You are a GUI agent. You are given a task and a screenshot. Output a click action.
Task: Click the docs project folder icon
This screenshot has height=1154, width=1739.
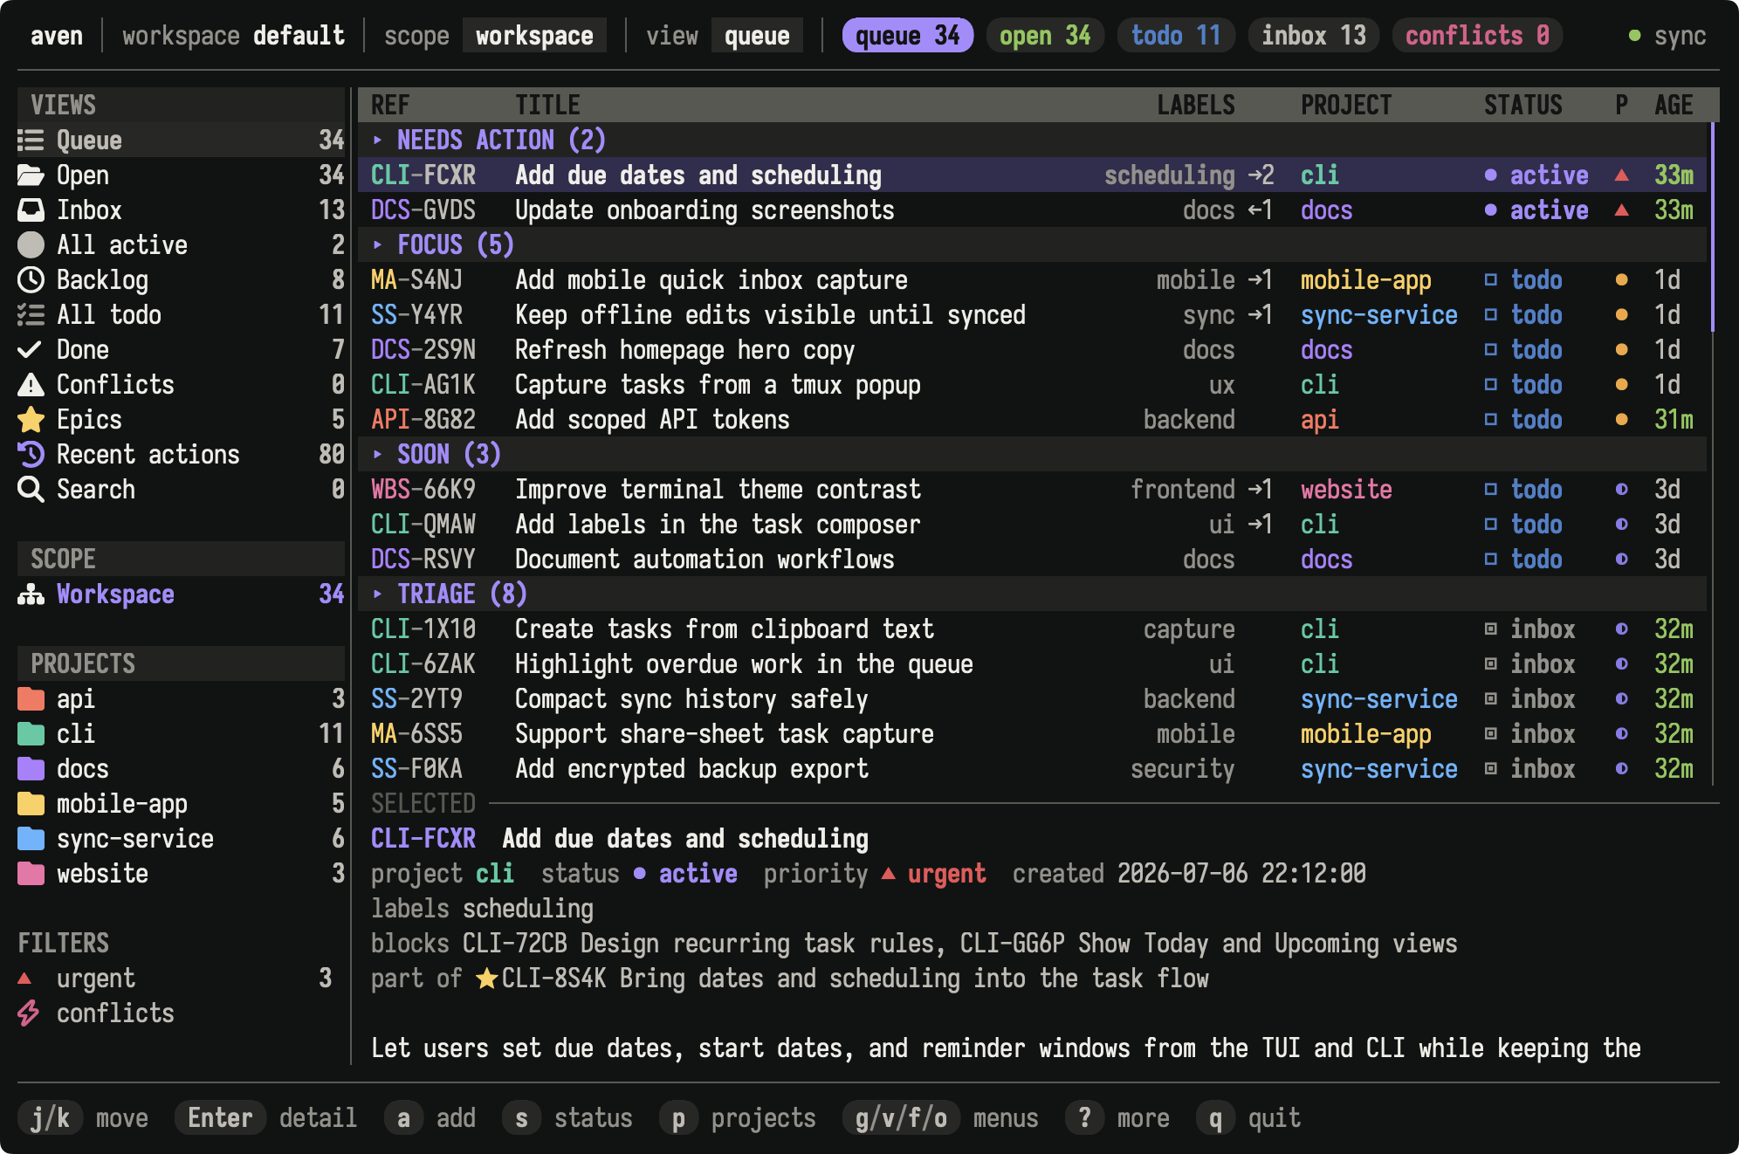click(31, 768)
